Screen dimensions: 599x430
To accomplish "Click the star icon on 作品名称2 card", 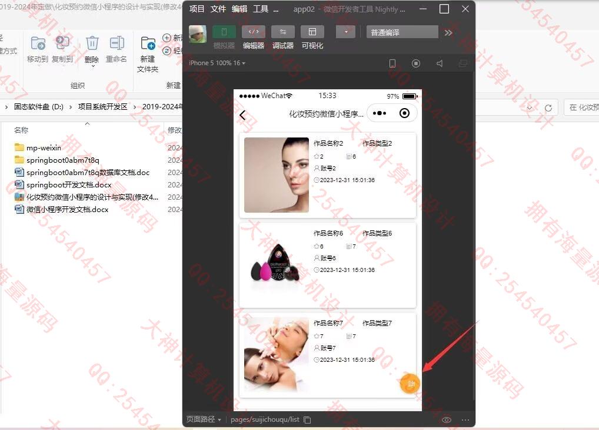I will (x=317, y=156).
